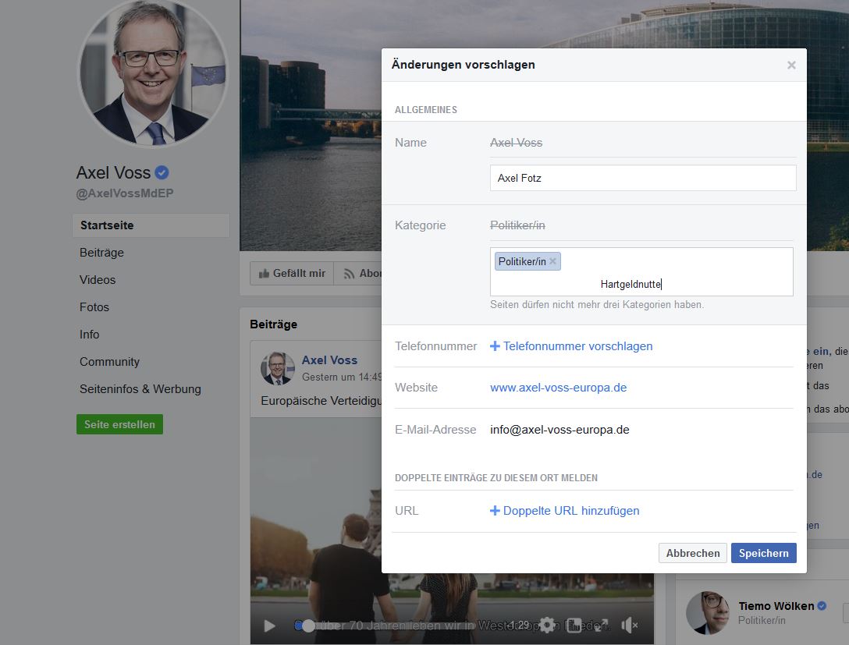849x645 pixels.
Task: Open the video settings gear
Action: click(x=547, y=625)
